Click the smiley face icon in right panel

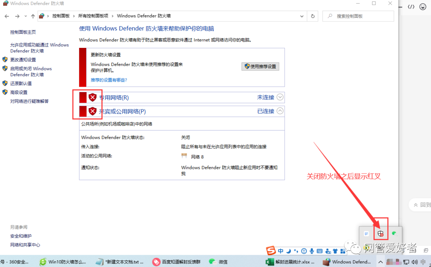pos(423,7)
